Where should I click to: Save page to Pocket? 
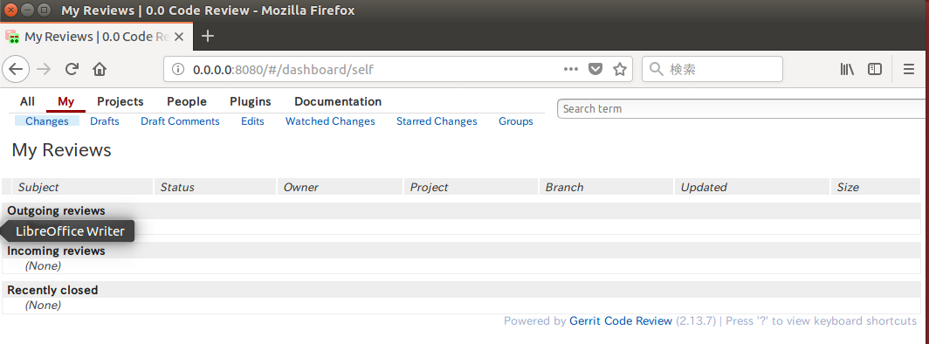595,69
